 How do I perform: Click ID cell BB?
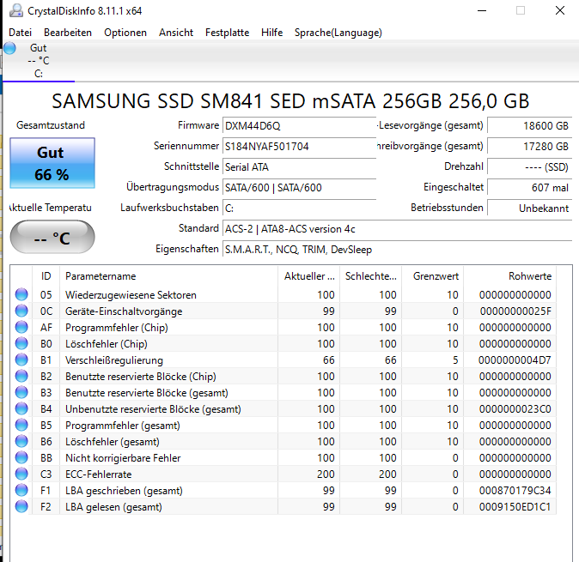point(46,458)
